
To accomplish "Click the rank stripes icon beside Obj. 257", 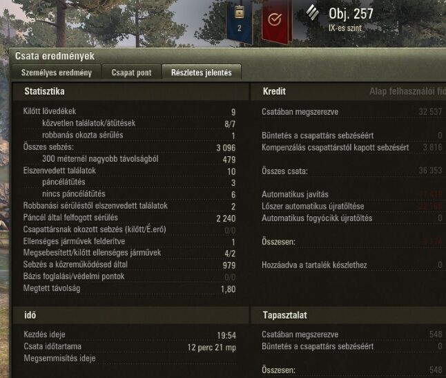I will coord(313,12).
